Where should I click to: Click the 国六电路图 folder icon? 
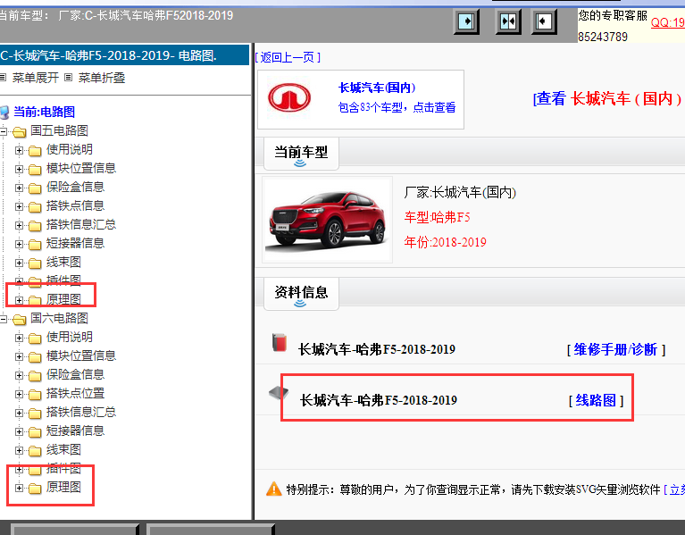click(20, 319)
